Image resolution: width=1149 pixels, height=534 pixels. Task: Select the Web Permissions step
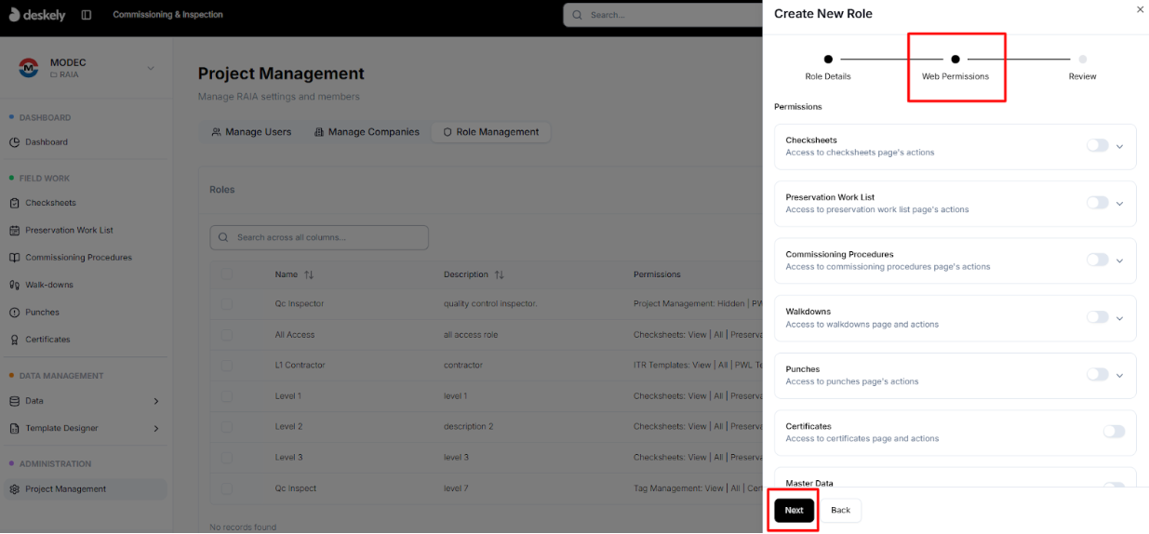(955, 67)
